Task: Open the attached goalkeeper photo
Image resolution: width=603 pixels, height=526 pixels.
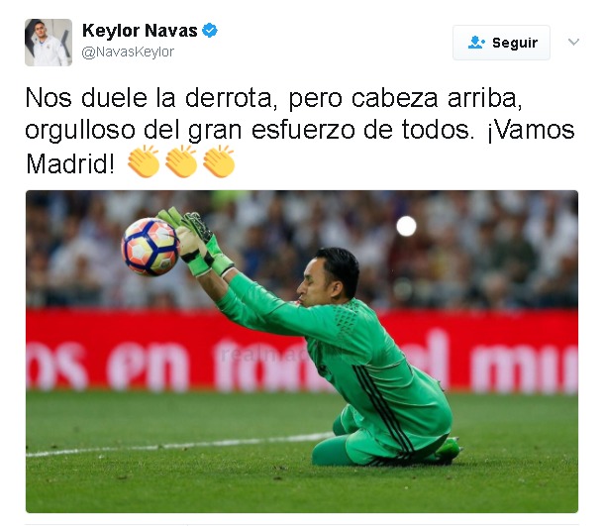Action: click(302, 352)
